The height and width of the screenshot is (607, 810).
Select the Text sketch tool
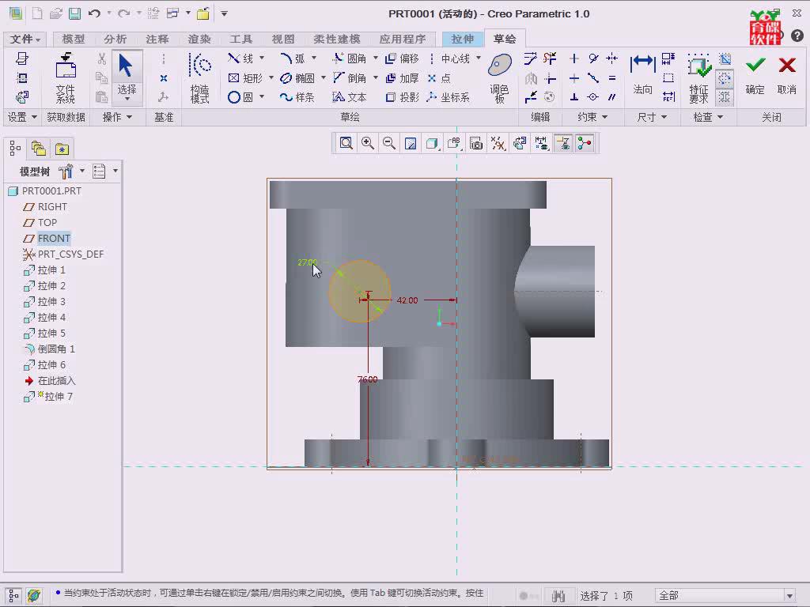click(350, 97)
